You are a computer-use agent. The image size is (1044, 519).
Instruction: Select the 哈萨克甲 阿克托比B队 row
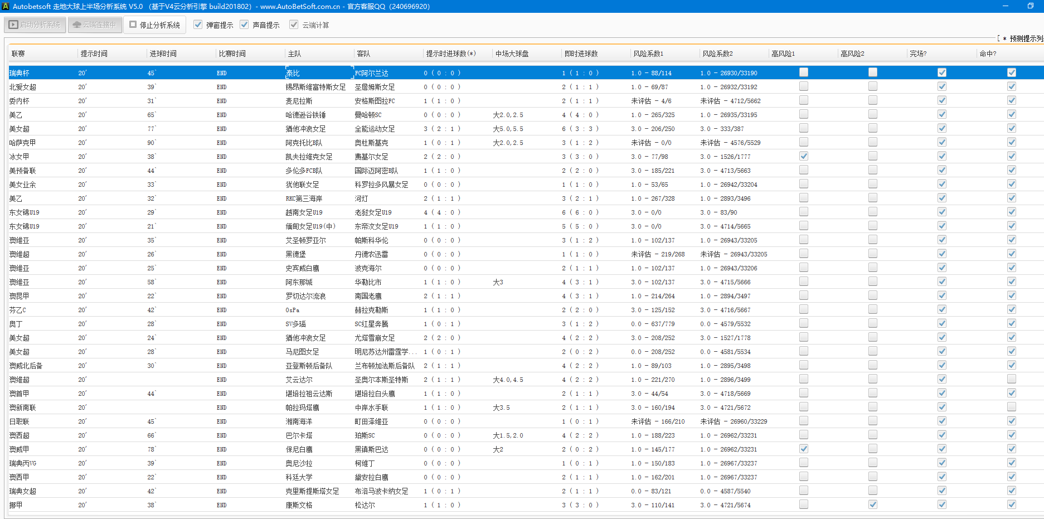[x=304, y=143]
